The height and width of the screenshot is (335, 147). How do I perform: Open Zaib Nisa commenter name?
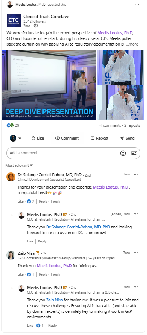pyautogui.click(x=26, y=253)
